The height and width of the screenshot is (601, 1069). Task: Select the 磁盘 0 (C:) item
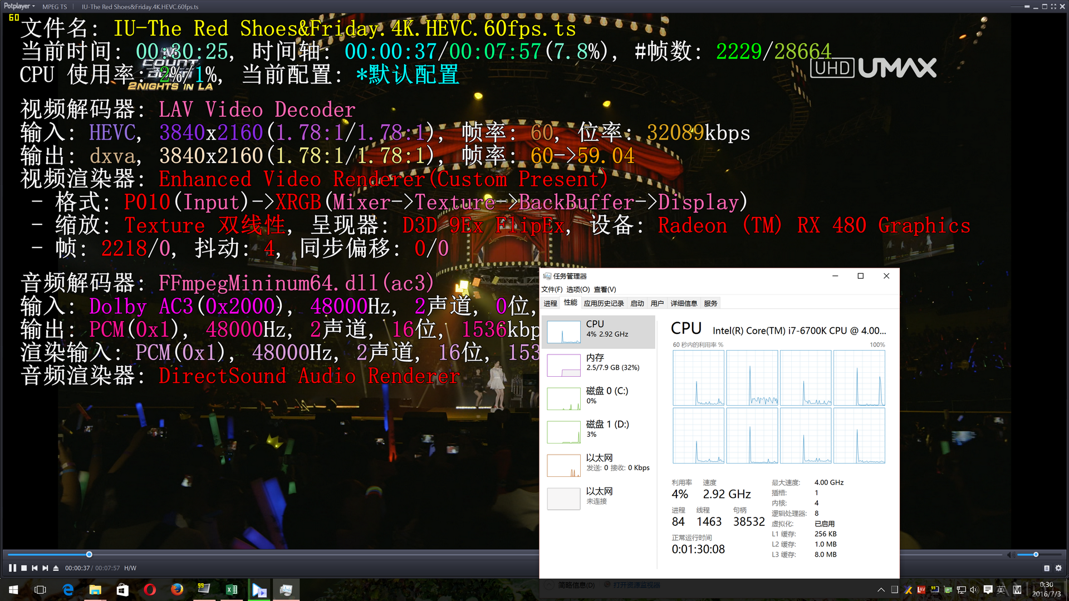point(599,398)
